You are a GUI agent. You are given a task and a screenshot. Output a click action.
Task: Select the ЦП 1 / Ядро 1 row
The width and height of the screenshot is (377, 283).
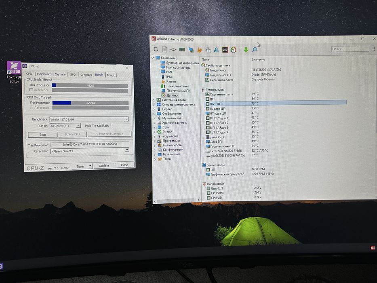[276, 118]
